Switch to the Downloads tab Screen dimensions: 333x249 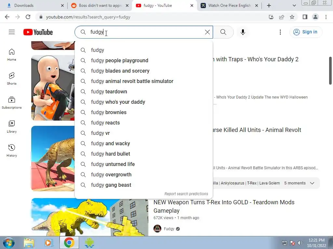pos(34,6)
